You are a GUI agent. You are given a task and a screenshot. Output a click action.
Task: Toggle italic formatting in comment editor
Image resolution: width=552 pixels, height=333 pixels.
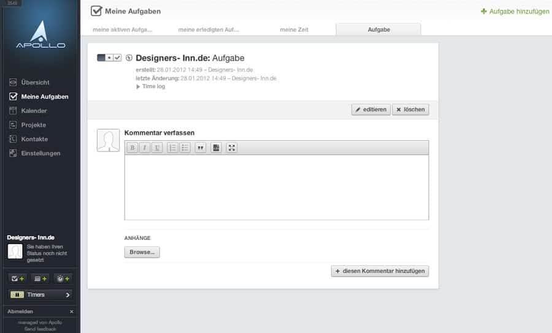(145, 148)
